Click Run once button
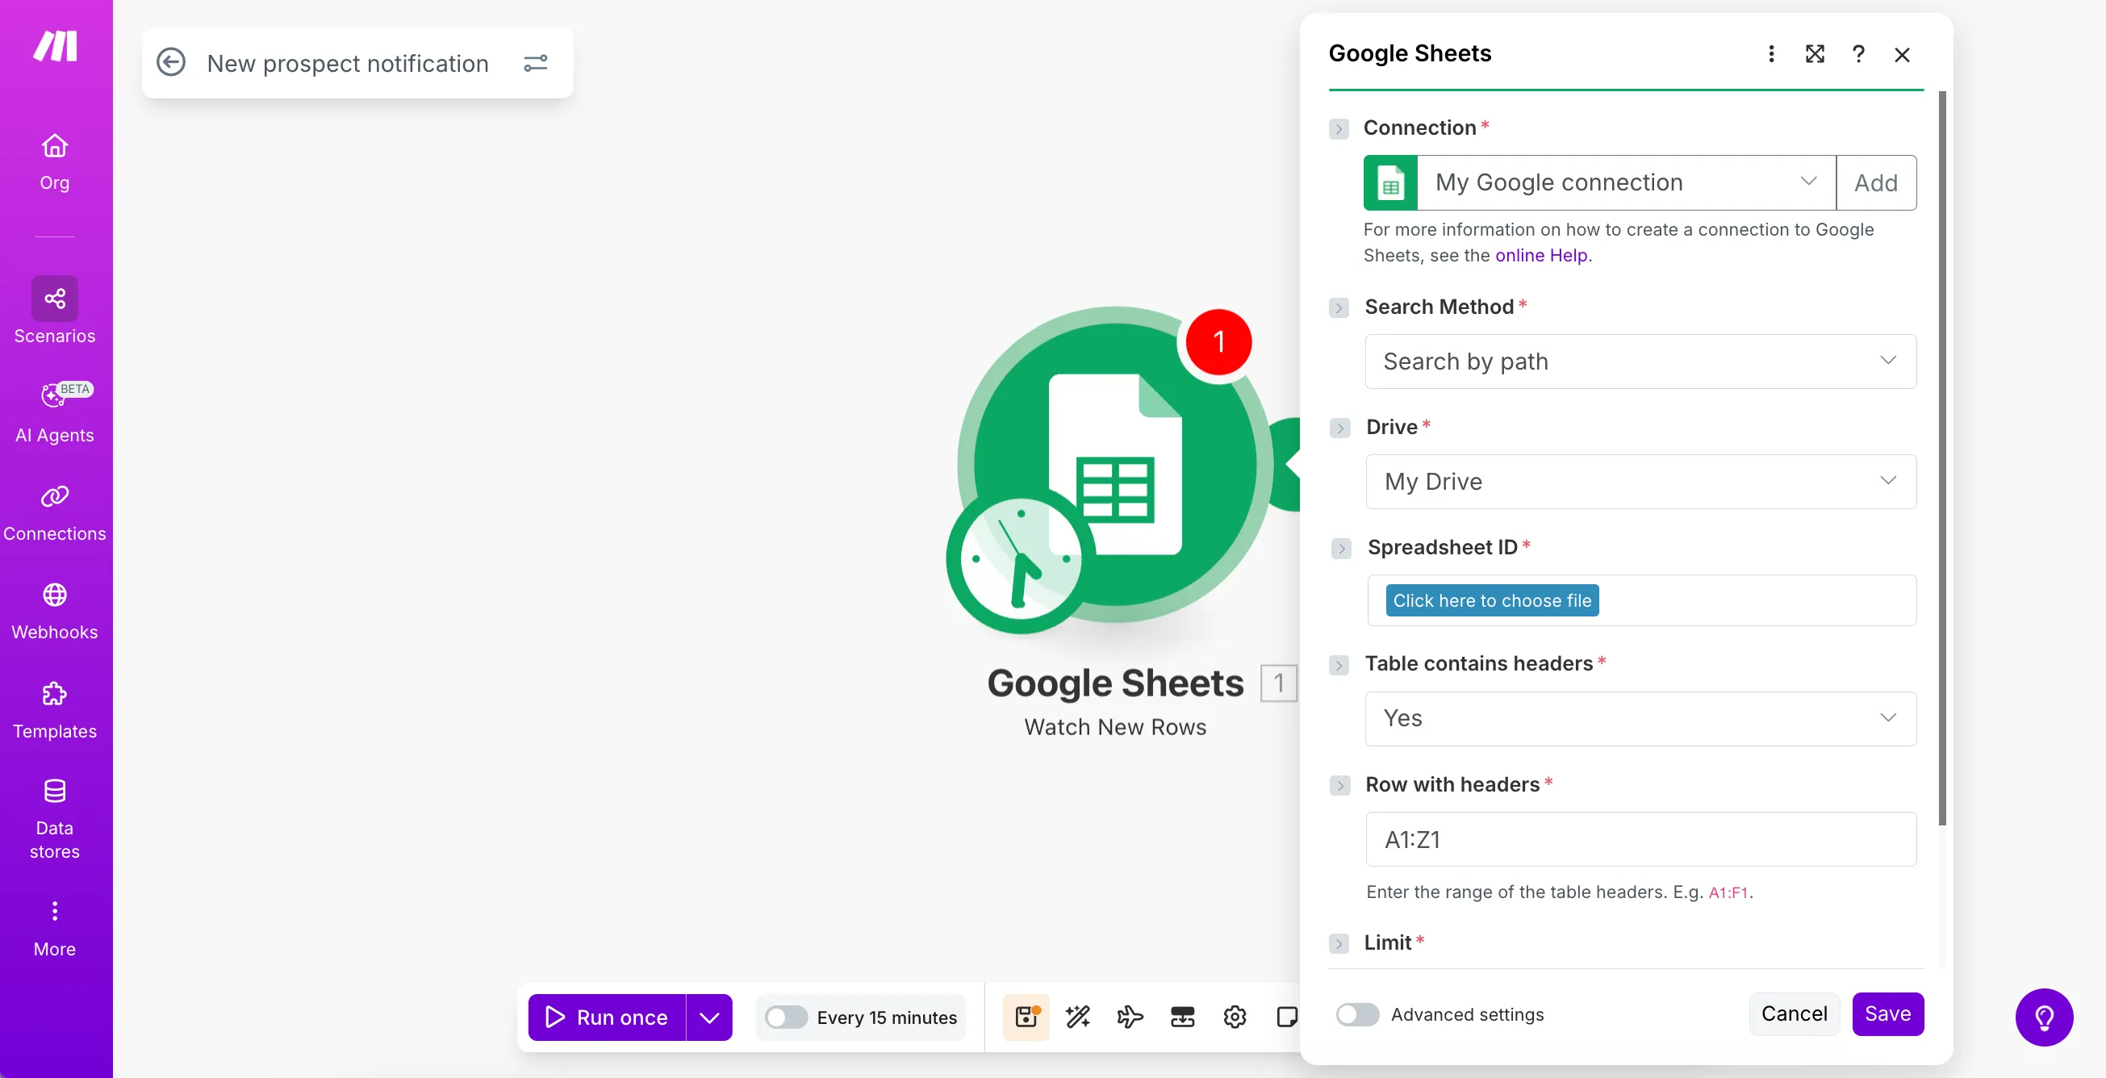 click(x=607, y=1017)
